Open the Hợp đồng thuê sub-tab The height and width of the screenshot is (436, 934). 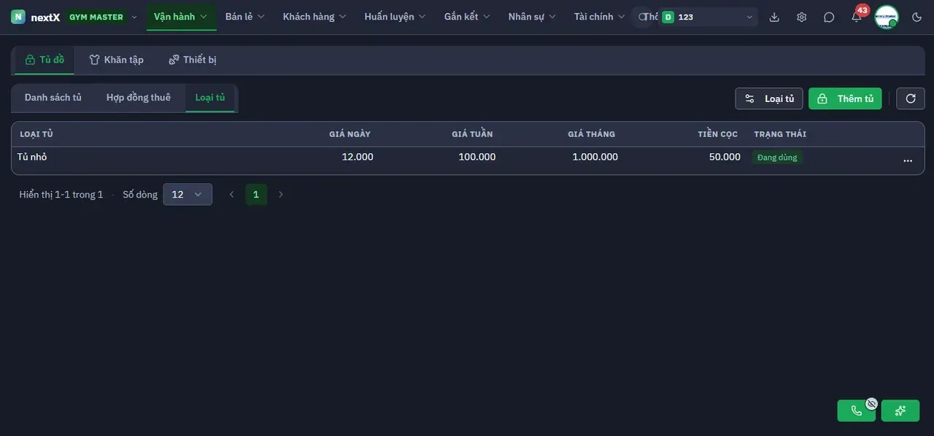(x=139, y=98)
